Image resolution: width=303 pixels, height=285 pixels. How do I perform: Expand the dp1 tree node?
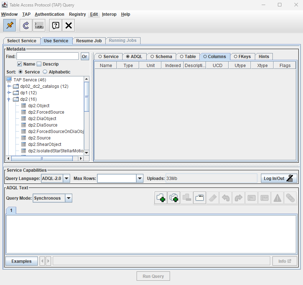[x=9, y=93]
